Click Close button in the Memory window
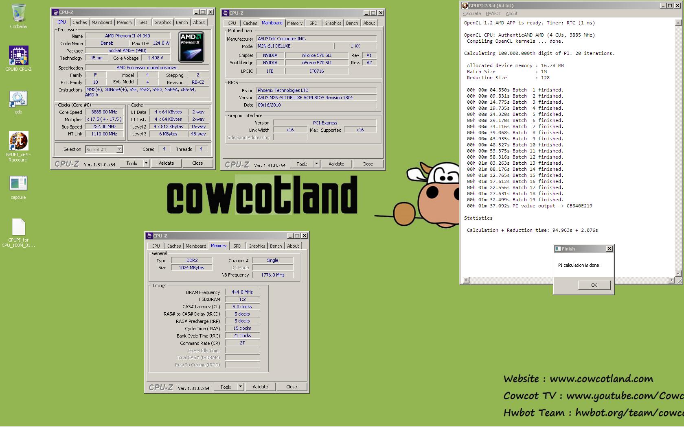The image size is (684, 427). [292, 387]
